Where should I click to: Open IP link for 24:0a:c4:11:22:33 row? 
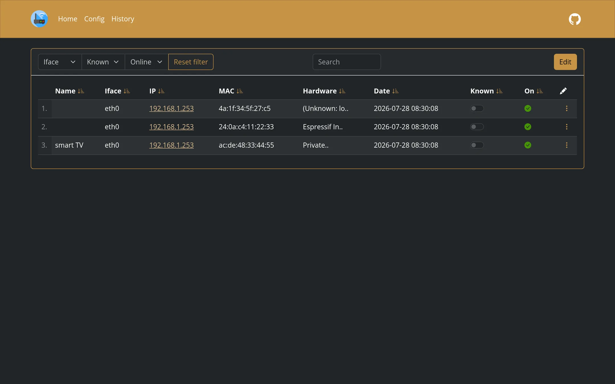pyautogui.click(x=171, y=127)
